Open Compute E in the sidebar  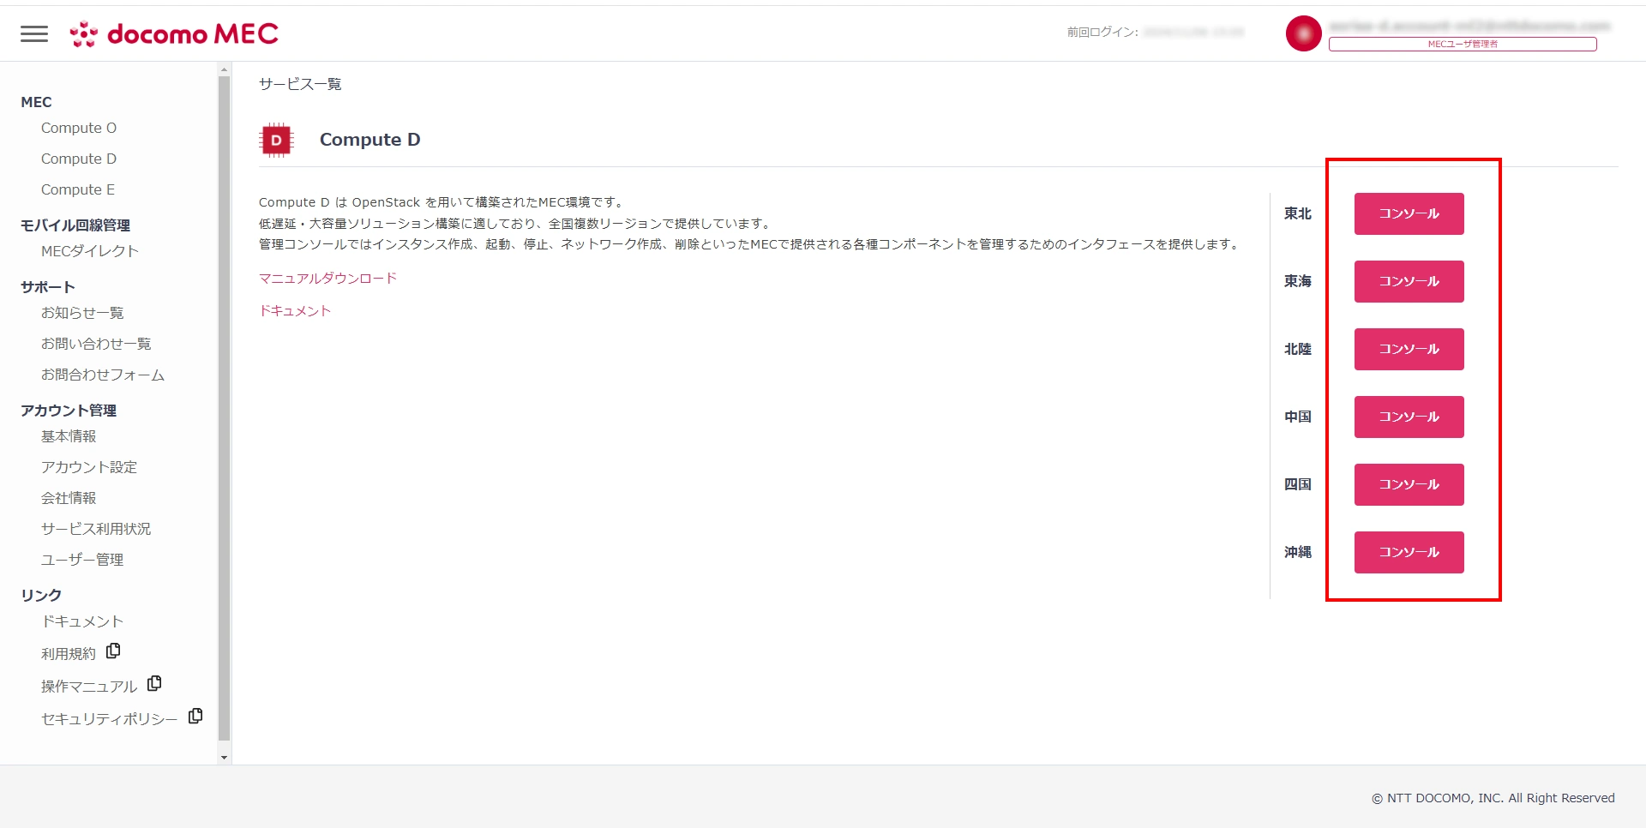(x=78, y=189)
